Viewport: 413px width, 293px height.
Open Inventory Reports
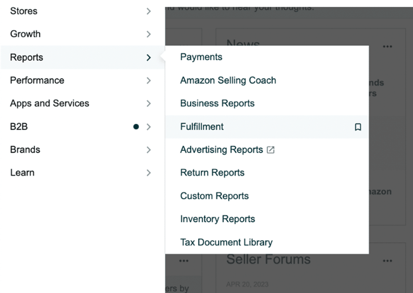point(267,219)
